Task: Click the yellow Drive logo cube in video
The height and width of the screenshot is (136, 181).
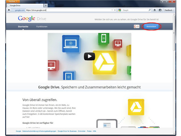Action: tap(105, 62)
